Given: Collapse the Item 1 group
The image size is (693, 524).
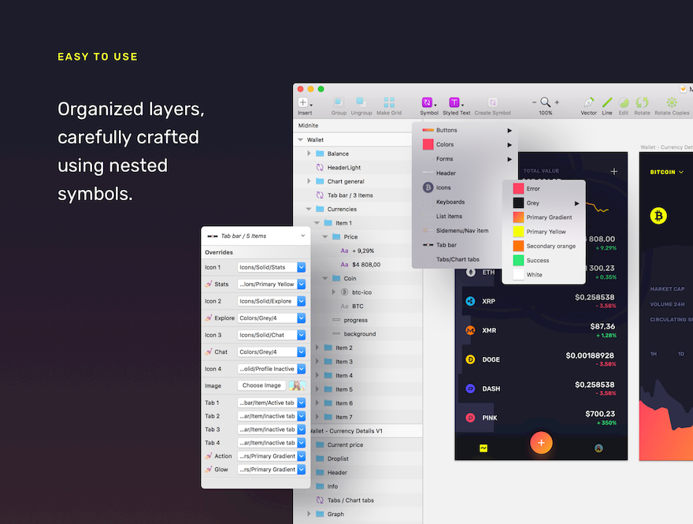Looking at the screenshot, I should 317,223.
